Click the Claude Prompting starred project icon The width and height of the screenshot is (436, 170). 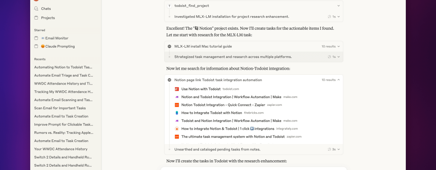(36, 46)
